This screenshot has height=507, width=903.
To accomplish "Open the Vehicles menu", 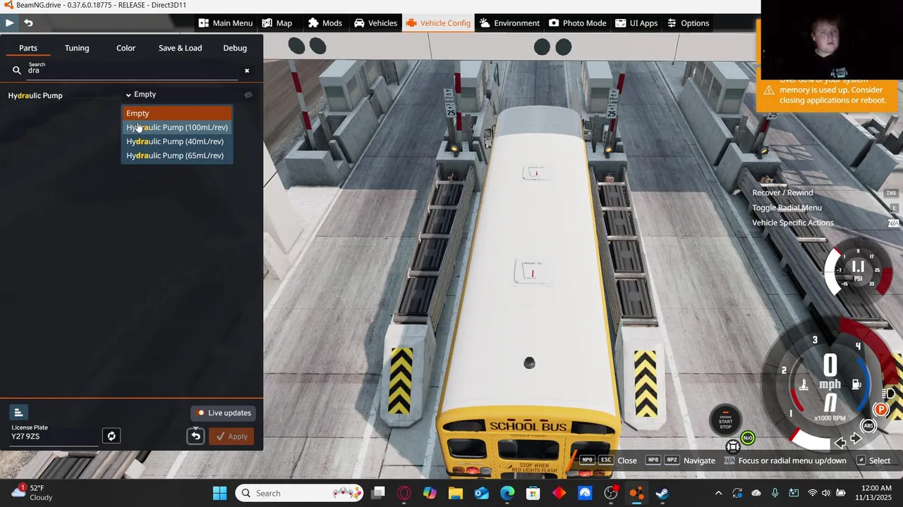I will pyautogui.click(x=375, y=23).
